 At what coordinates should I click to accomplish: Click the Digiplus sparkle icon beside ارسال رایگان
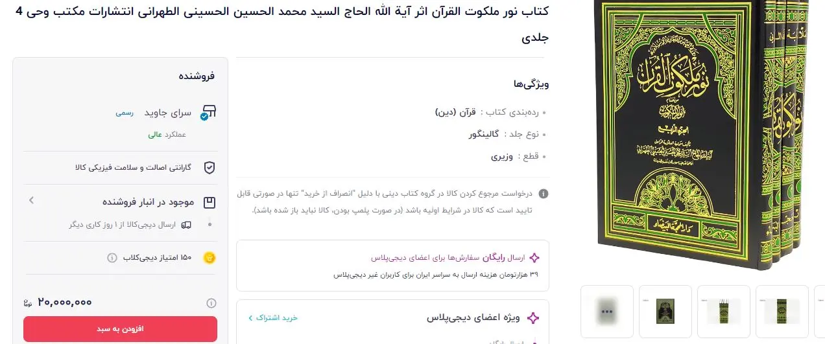click(x=534, y=258)
